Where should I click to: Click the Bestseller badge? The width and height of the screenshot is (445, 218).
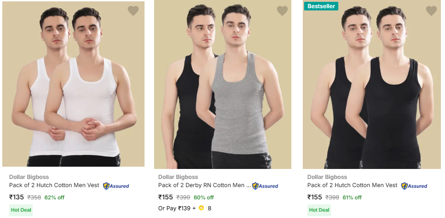coord(321,6)
